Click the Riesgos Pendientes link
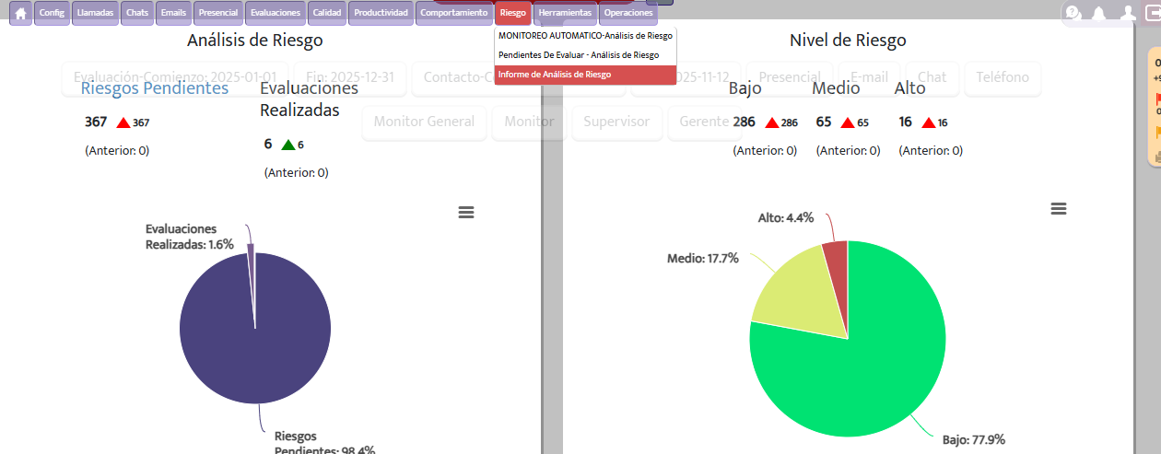This screenshot has width=1161, height=454. [155, 88]
